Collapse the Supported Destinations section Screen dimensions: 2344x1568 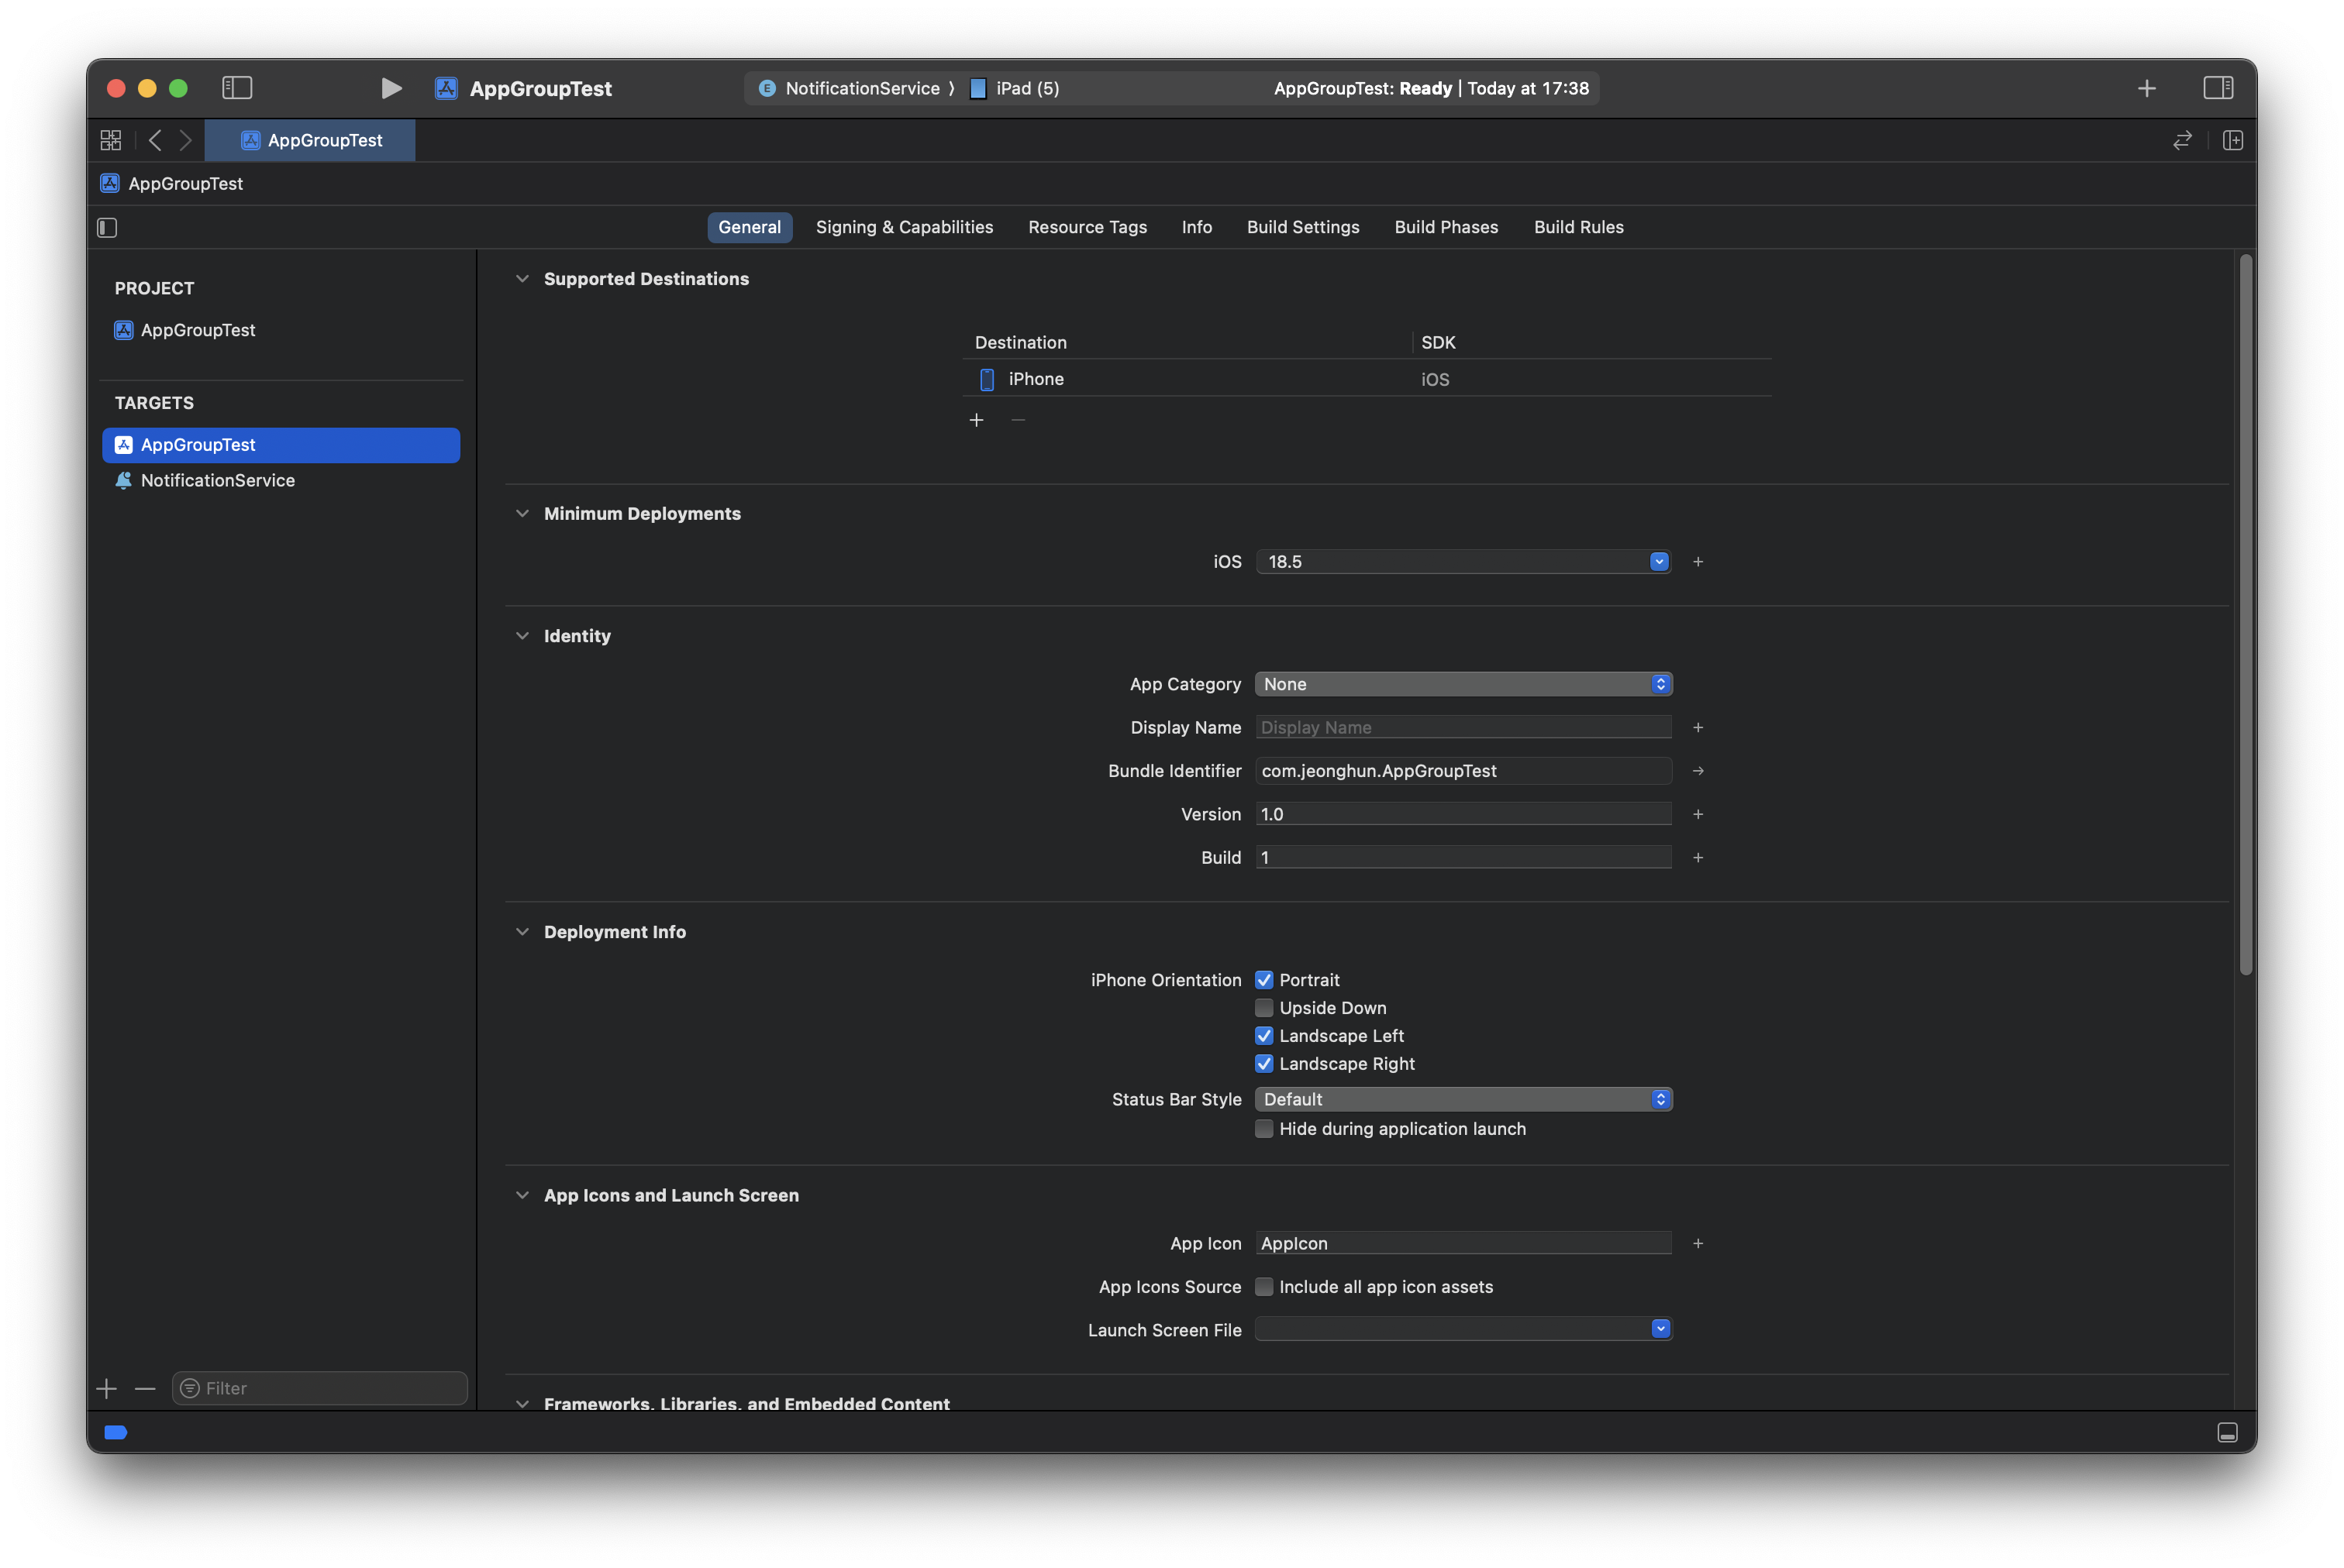[522, 279]
